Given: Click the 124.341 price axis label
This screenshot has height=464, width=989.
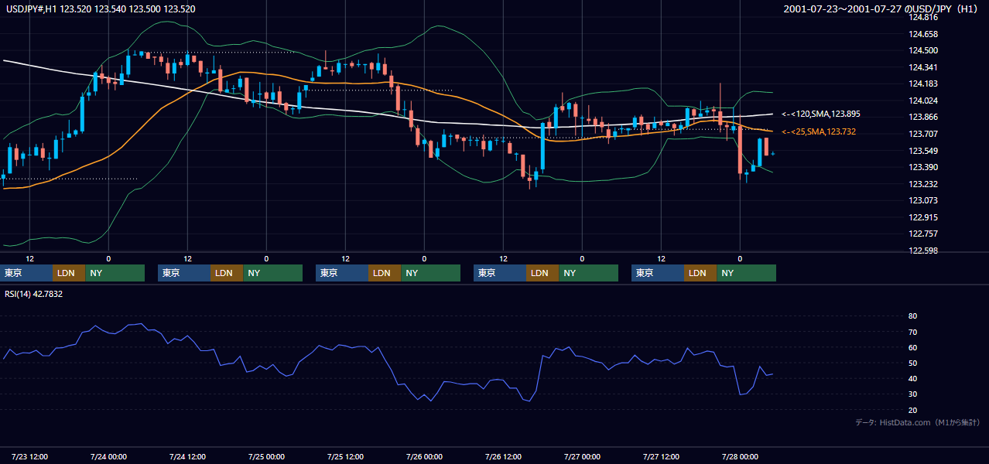Looking at the screenshot, I should pyautogui.click(x=922, y=67).
